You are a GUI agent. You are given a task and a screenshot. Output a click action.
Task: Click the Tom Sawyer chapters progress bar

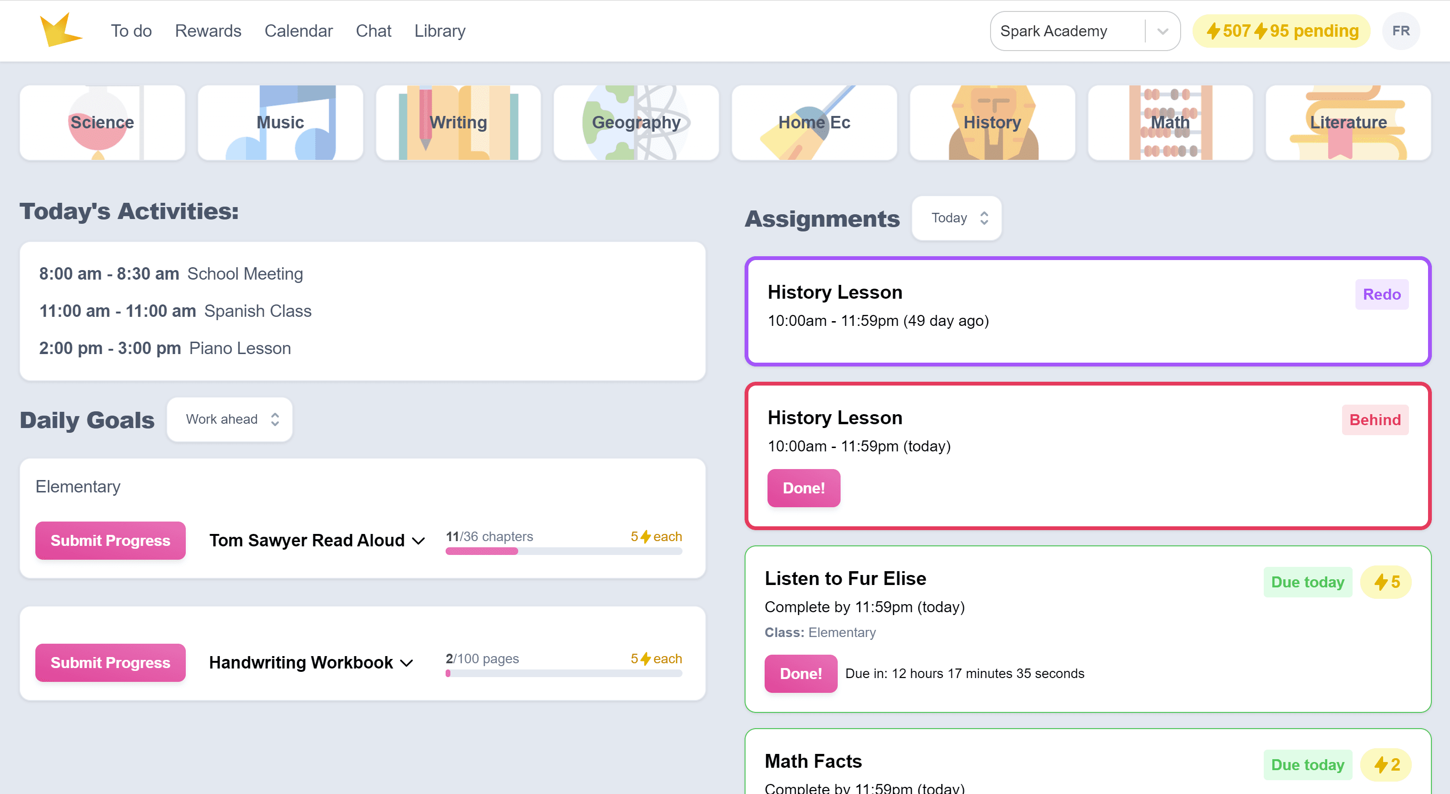564,552
